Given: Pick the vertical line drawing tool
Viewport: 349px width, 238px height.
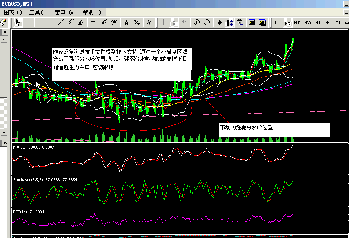Looking at the screenshot, I should 40,22.
